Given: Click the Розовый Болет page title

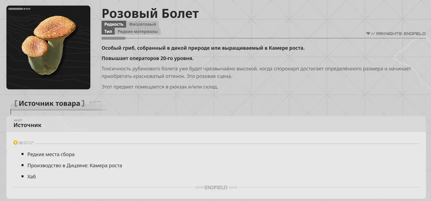Looking at the screenshot, I should click(x=150, y=13).
